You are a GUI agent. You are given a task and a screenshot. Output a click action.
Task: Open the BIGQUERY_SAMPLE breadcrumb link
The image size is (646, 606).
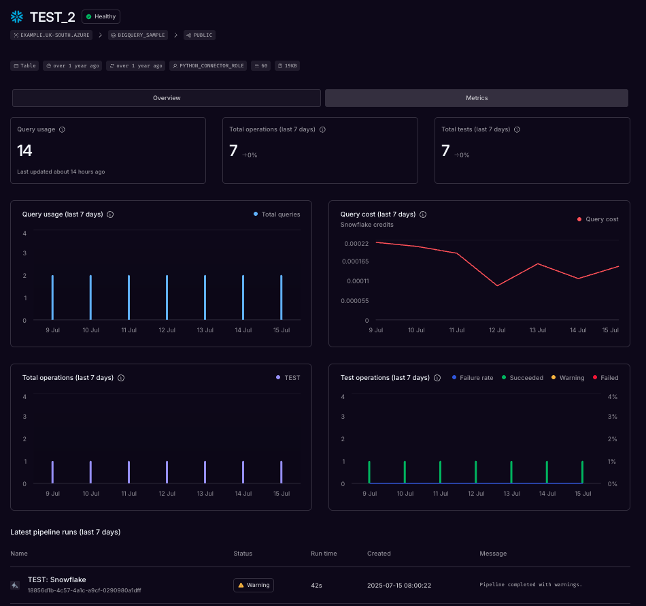tap(138, 34)
